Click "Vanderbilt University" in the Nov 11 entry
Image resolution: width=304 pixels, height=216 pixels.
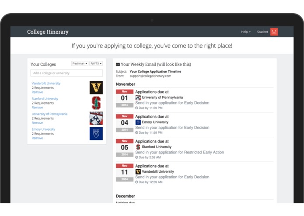point(158,172)
